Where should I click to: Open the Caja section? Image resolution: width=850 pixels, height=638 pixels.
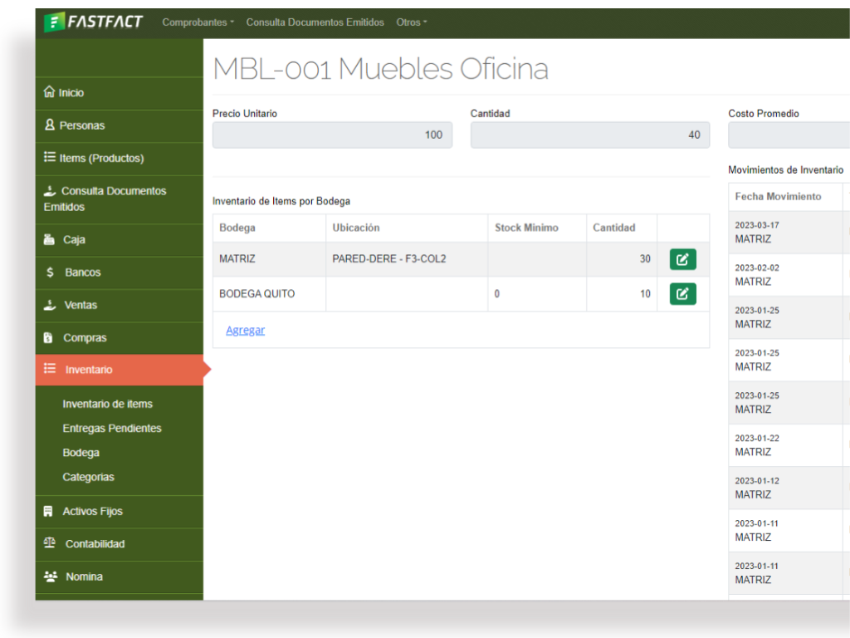(x=120, y=239)
